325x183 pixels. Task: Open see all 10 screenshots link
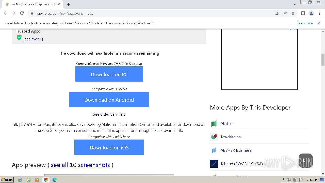click(80, 165)
